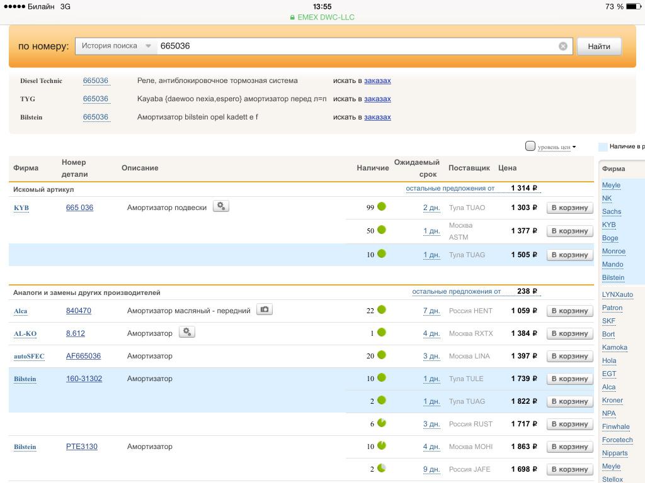Open part number AF665036 link

coord(83,356)
